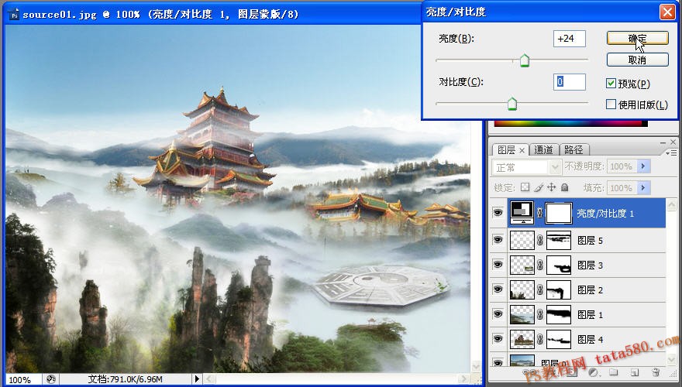Screen dimensions: 682x387
Task: Hide 图层 2 via eye icon
Action: (x=498, y=289)
